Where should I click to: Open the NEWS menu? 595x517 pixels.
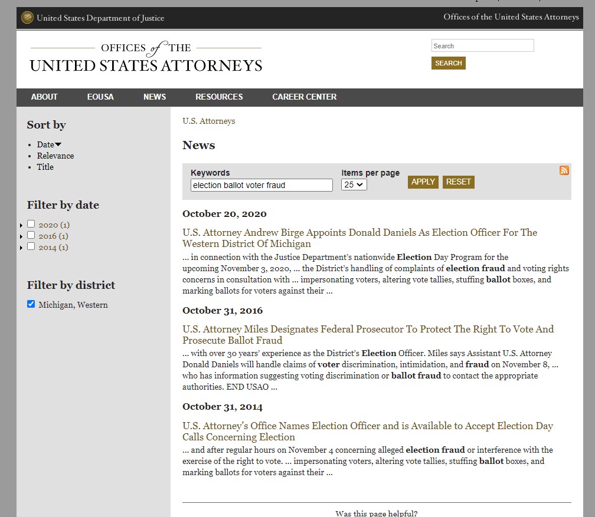155,97
